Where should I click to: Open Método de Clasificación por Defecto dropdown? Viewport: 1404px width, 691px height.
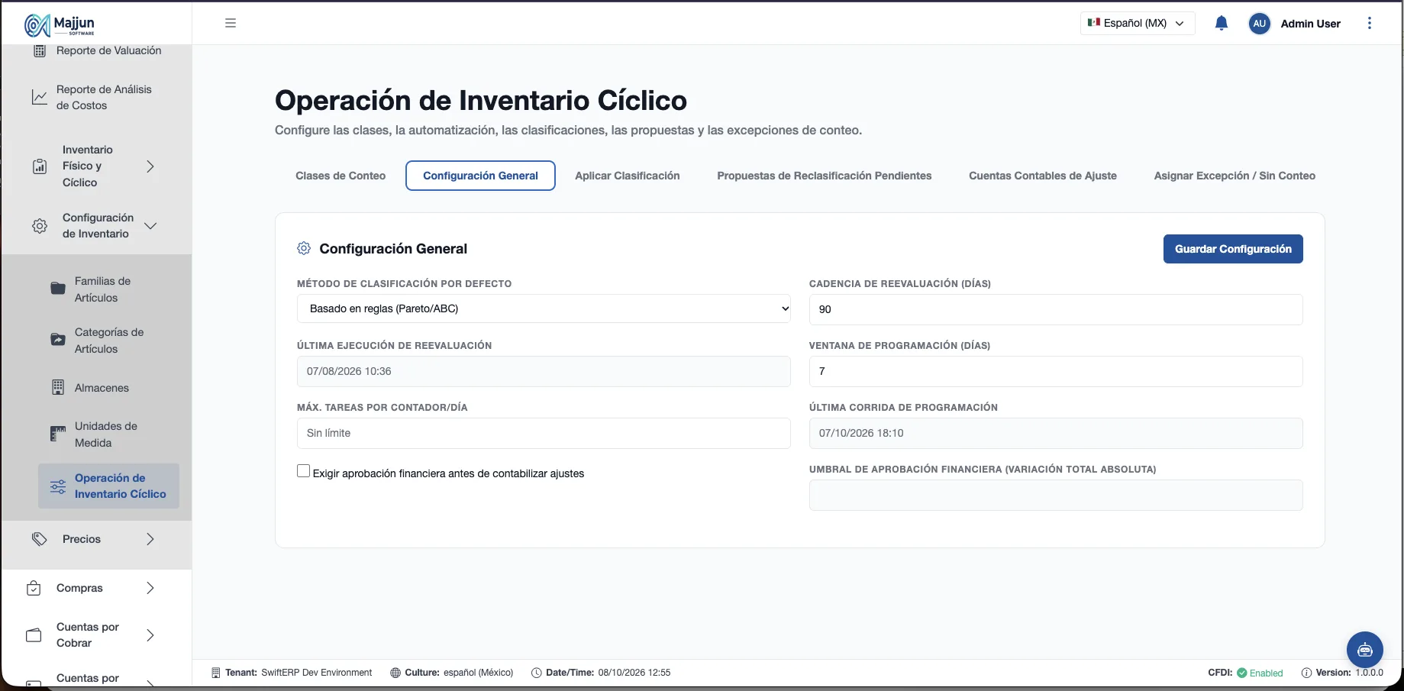click(x=544, y=308)
